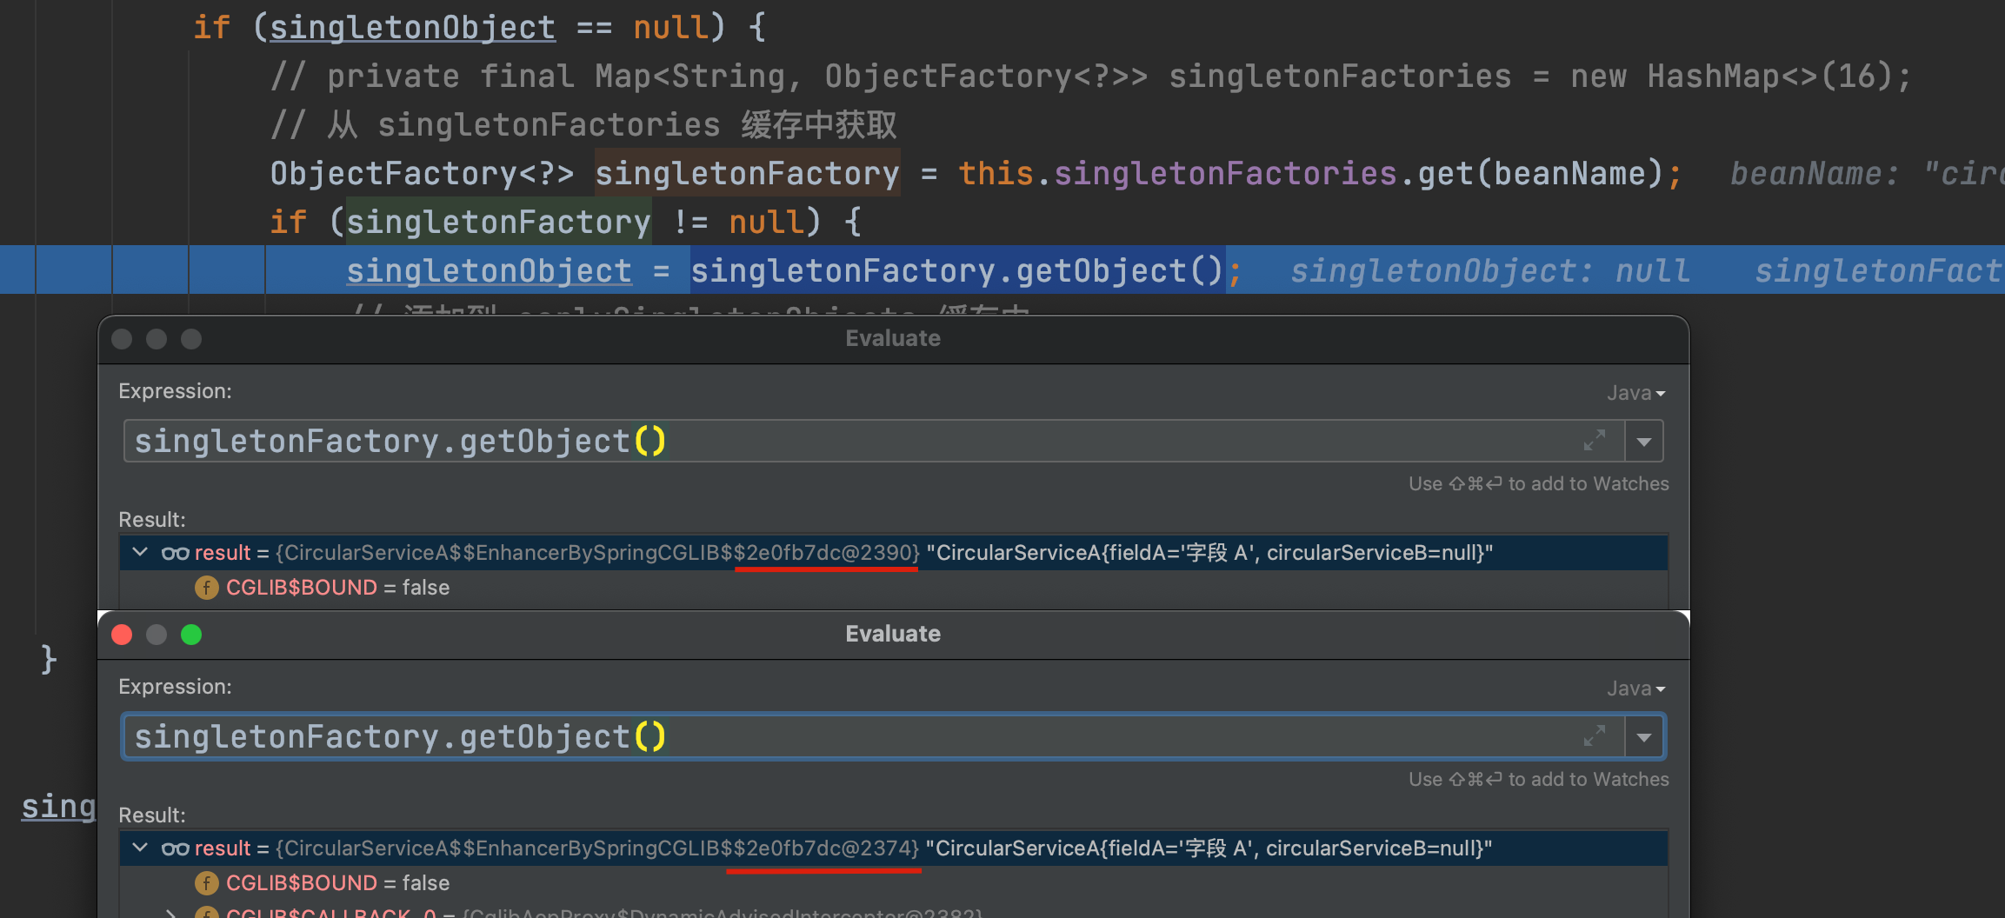Screen dimensions: 2005x918
Task: Click the 'this' keyword in the ObjectFactory line
Action: click(x=996, y=174)
